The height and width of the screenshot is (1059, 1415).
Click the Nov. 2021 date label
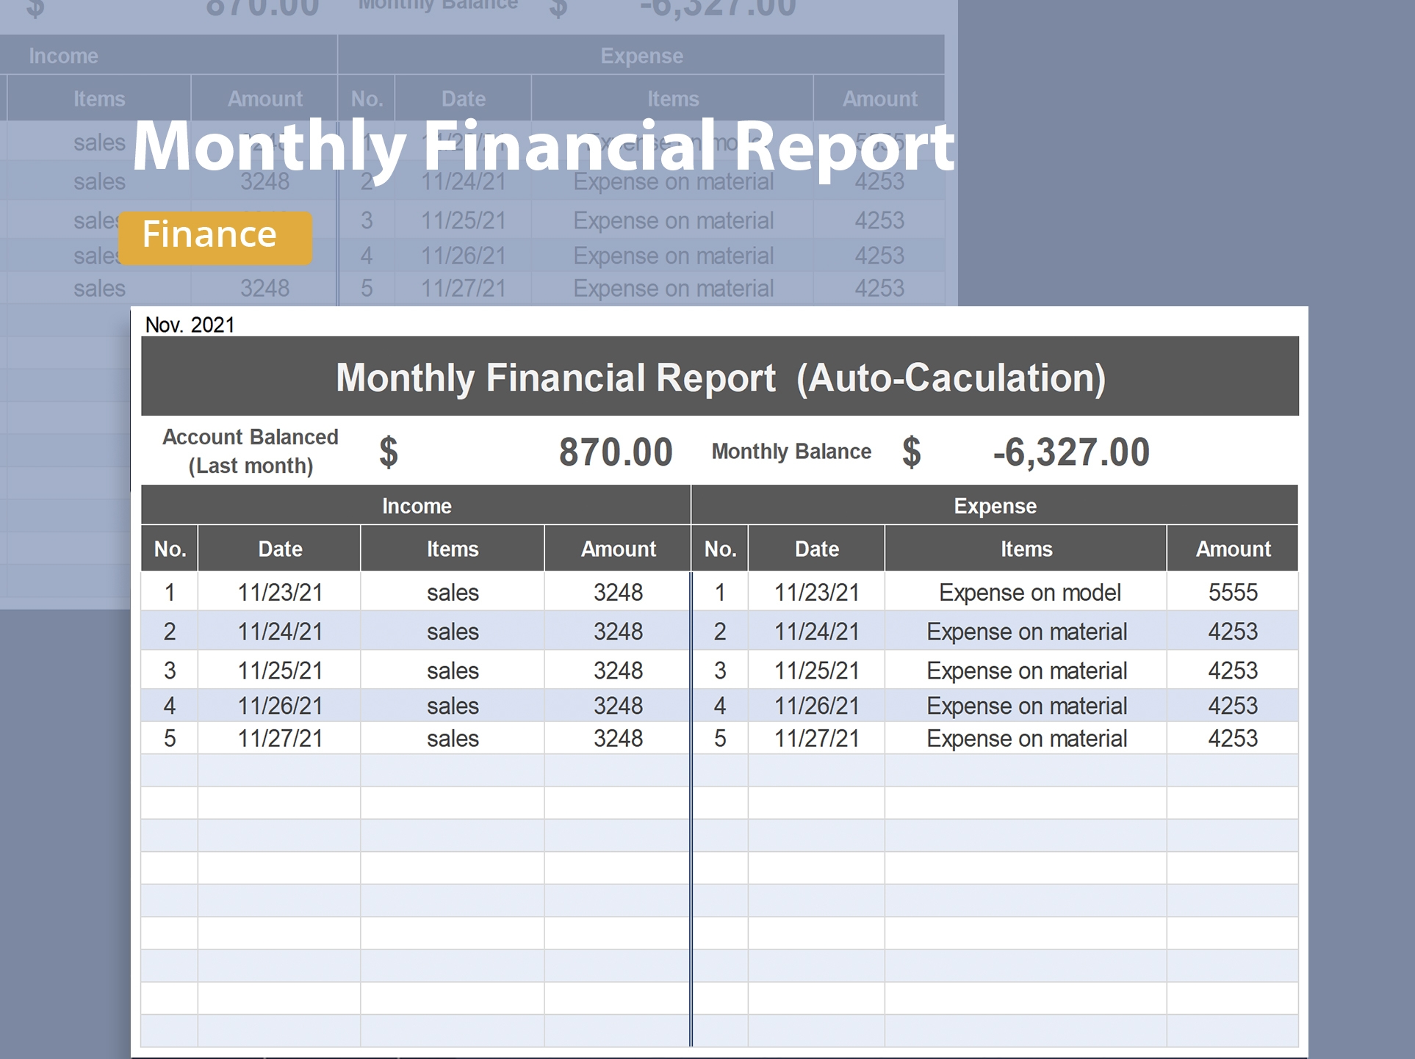pos(188,325)
